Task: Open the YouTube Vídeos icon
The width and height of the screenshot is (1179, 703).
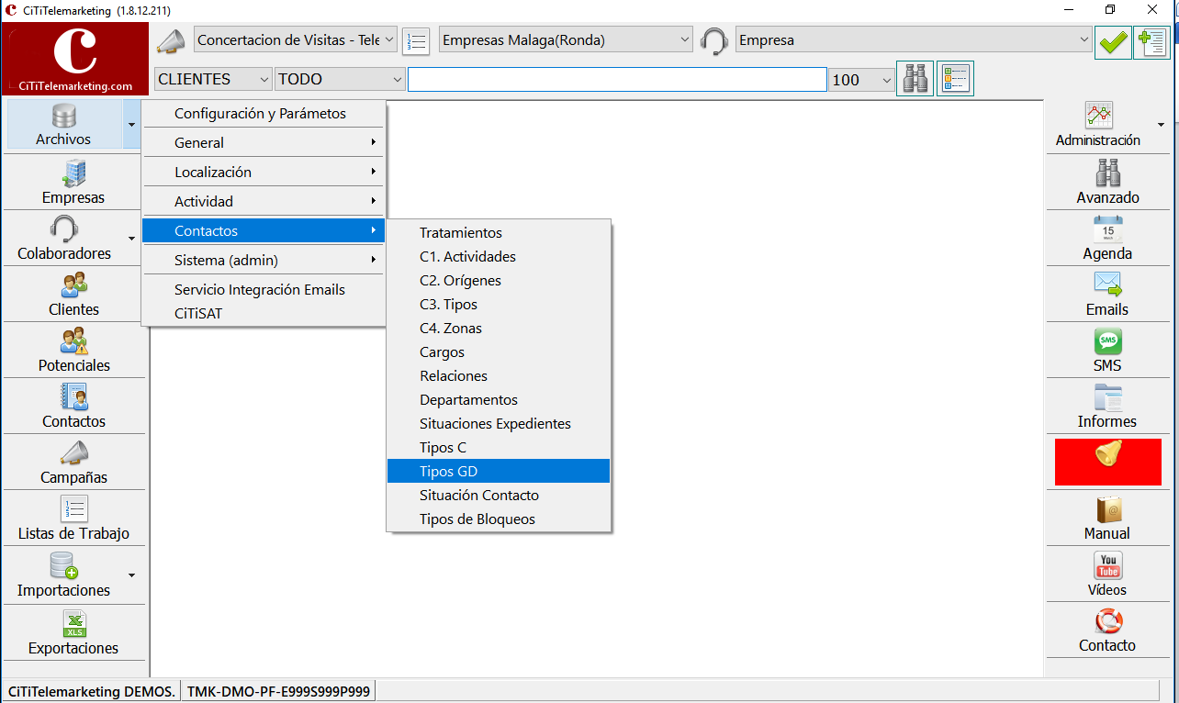Action: pyautogui.click(x=1107, y=565)
